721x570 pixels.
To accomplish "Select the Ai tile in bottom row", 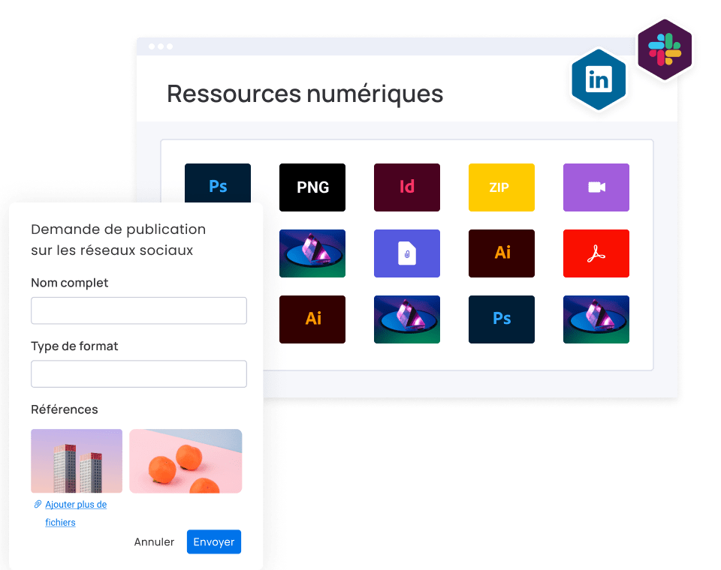I will coord(312,319).
